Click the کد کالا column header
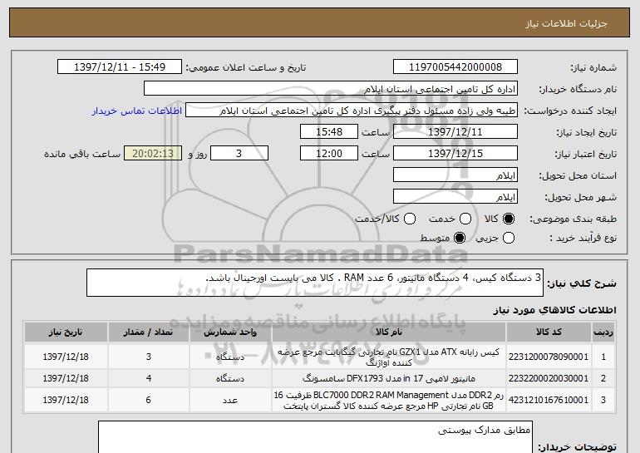 (x=549, y=332)
